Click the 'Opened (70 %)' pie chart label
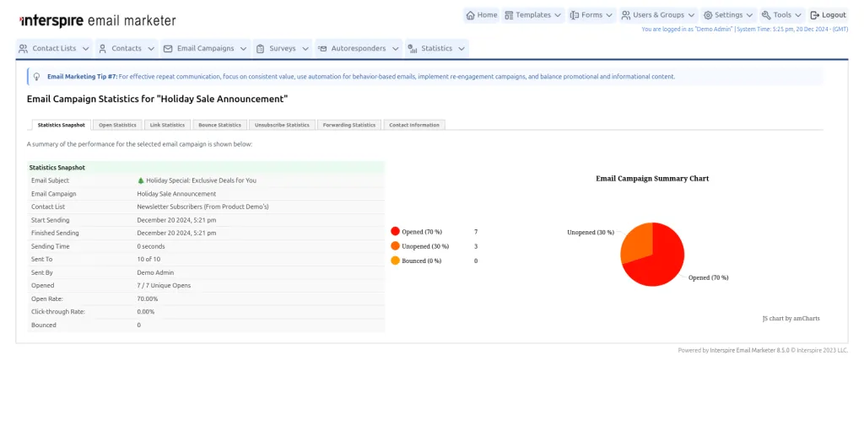This screenshot has width=864, height=425. [709, 278]
